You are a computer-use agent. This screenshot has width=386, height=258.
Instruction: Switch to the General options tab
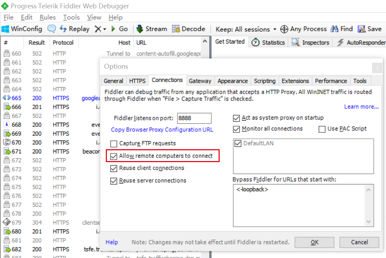(113, 81)
